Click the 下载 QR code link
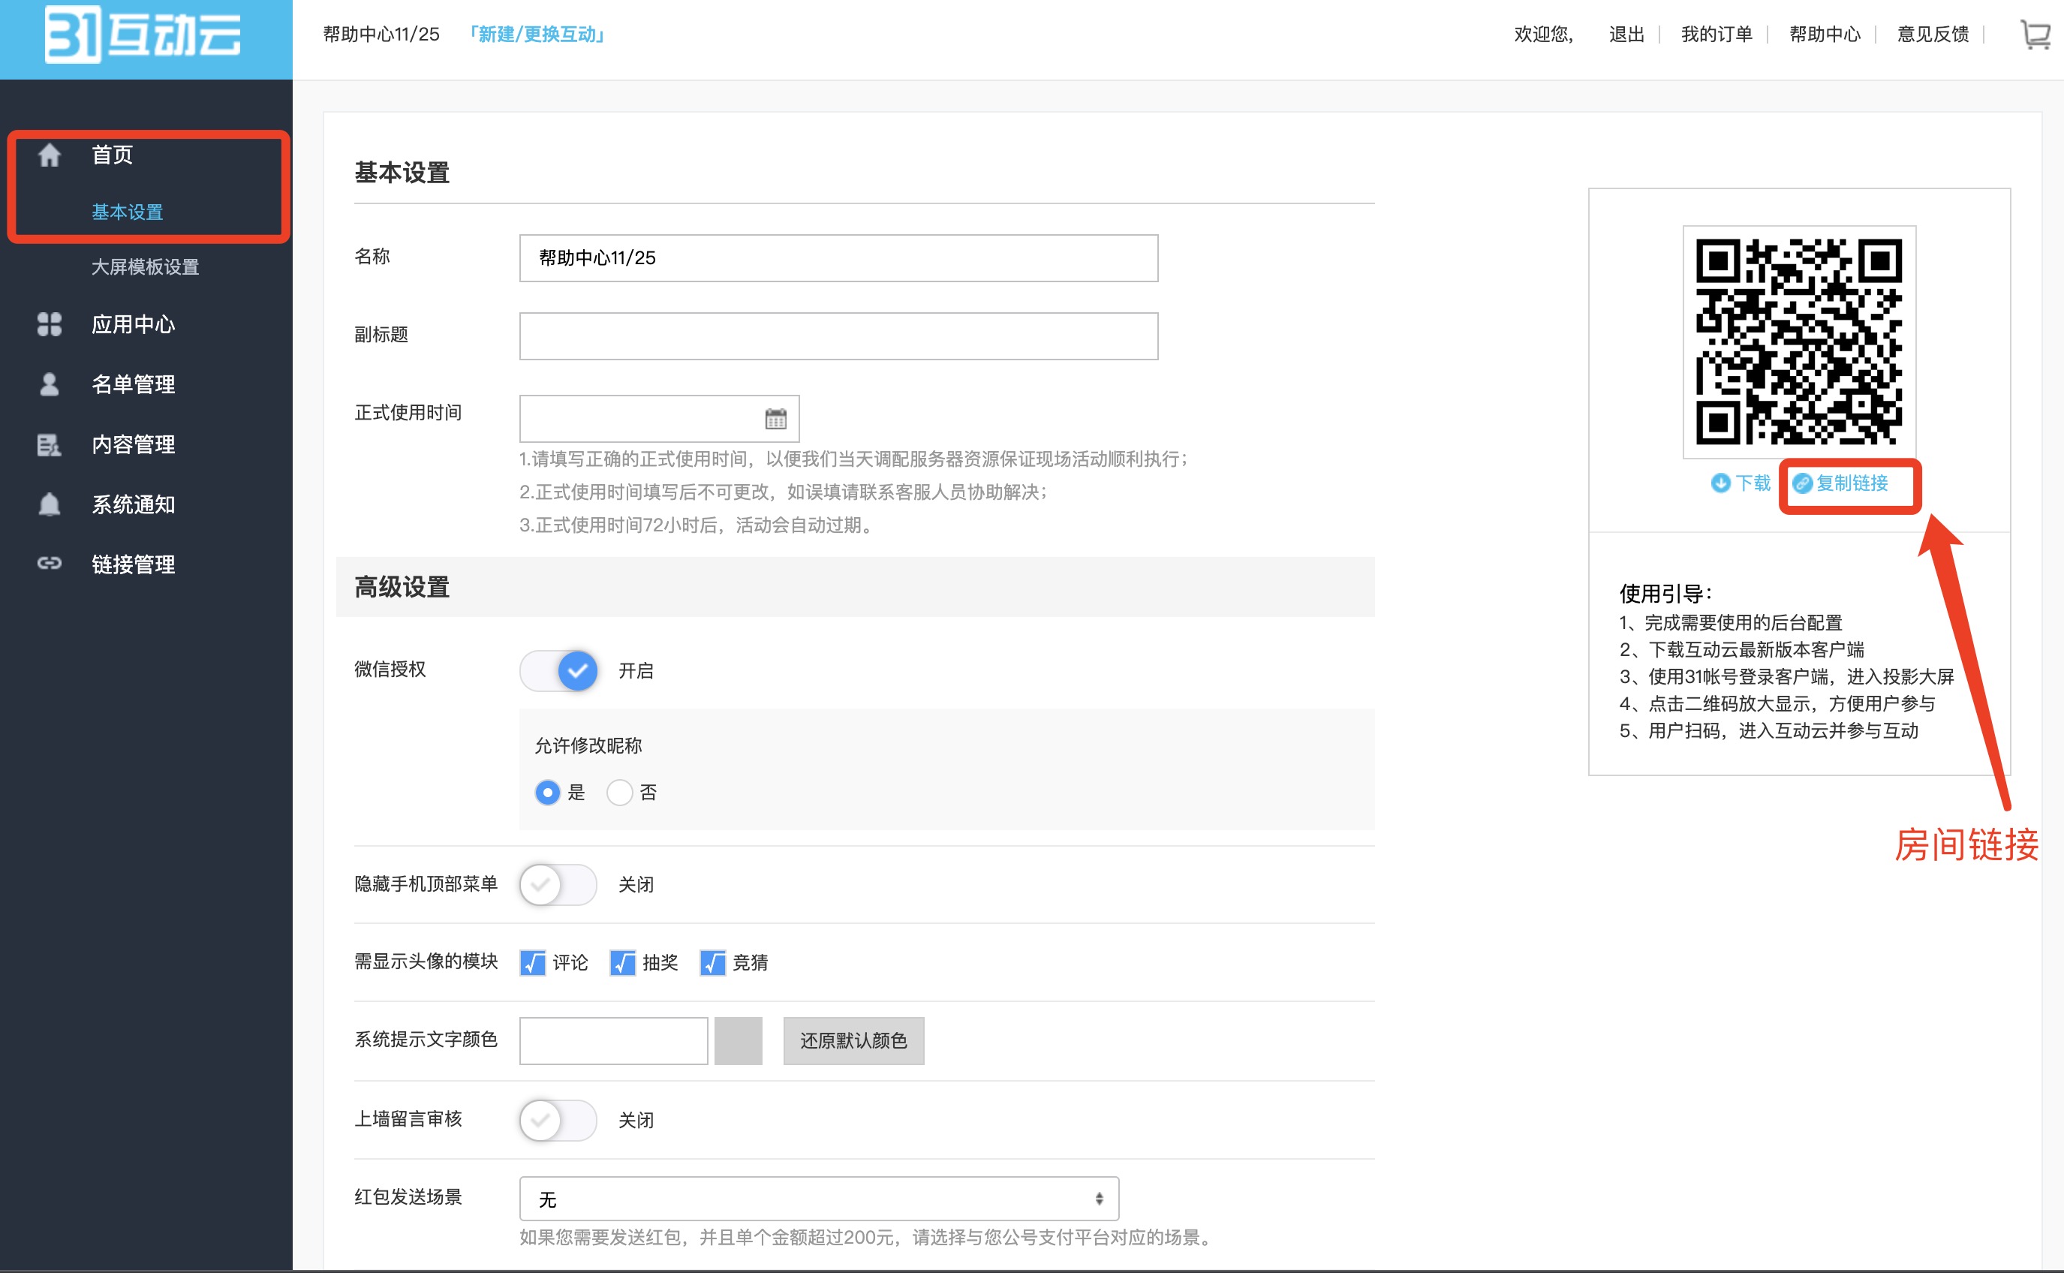Screen dimensions: 2064x1273 coord(1753,483)
